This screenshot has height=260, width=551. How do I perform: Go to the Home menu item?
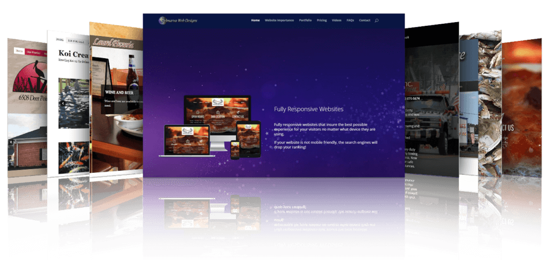[256, 20]
